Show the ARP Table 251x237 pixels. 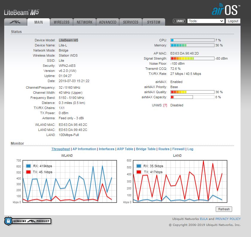point(125,149)
